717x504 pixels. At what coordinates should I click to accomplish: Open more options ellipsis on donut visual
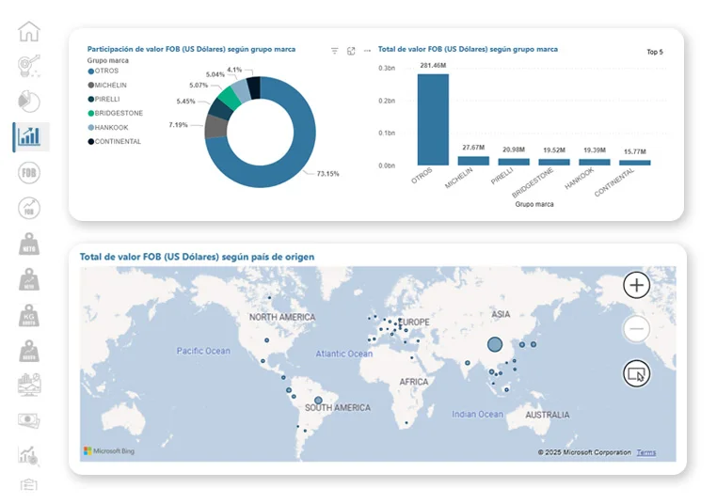[x=367, y=51]
